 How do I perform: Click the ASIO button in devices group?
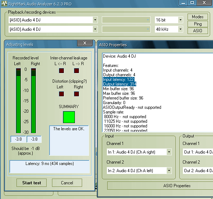click(x=198, y=31)
